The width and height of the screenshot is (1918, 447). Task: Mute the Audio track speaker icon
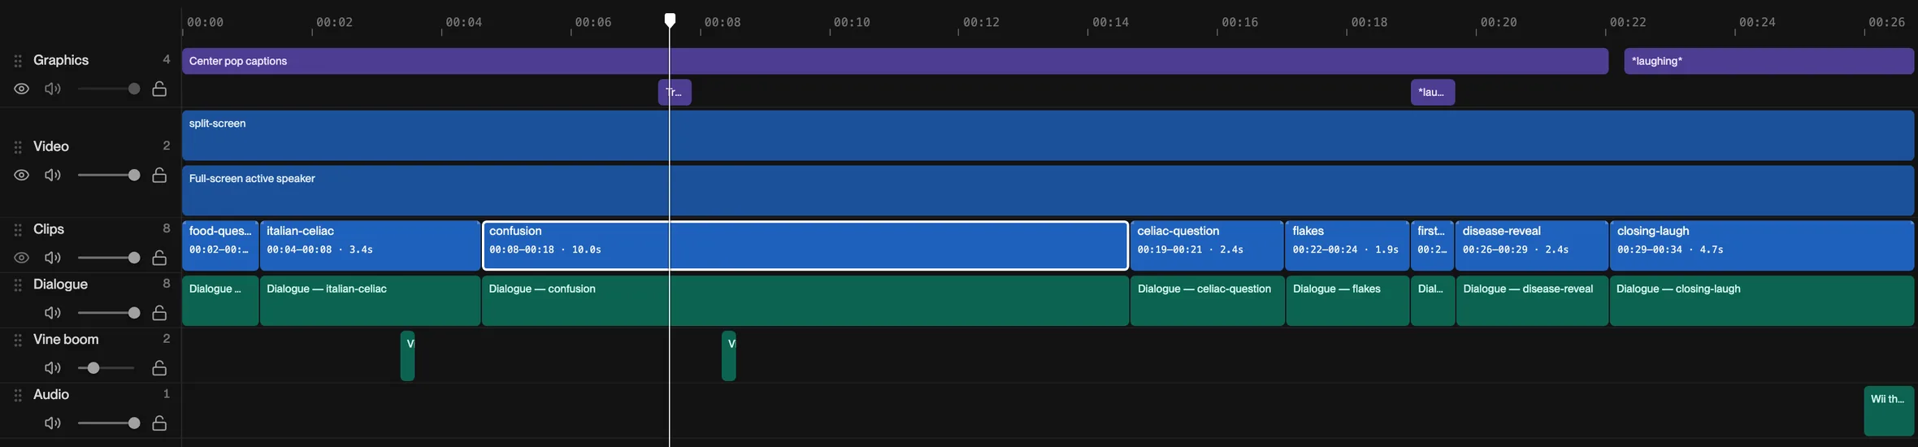(53, 423)
